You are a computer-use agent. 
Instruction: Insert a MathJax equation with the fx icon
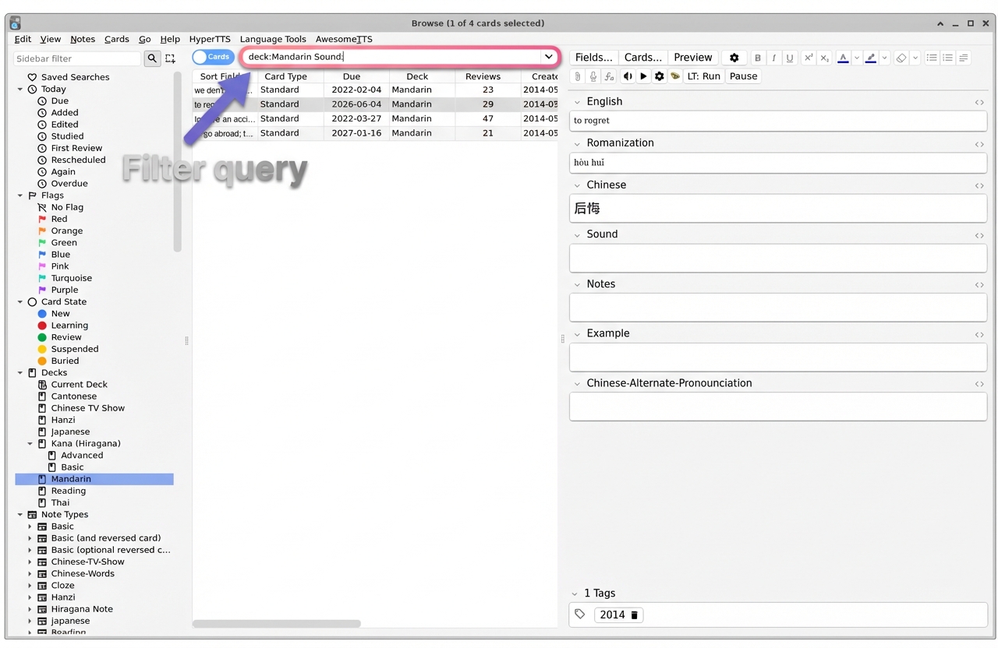pyautogui.click(x=609, y=76)
